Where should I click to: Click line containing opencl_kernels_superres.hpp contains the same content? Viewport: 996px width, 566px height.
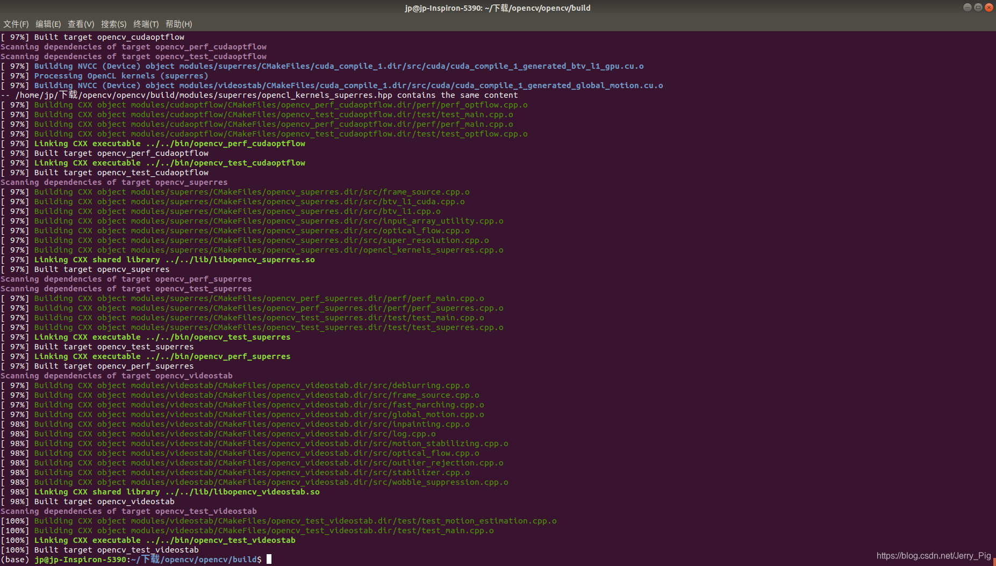pos(259,95)
